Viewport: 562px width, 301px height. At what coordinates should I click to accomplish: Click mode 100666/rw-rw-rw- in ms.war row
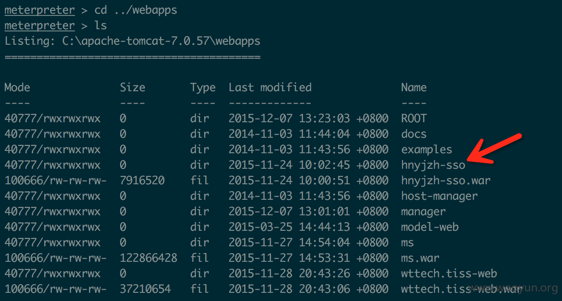[56, 258]
